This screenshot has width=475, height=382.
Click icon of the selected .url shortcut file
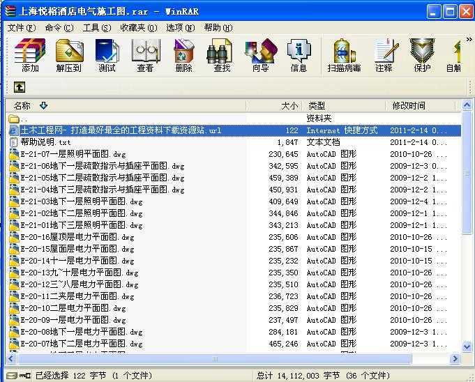click(x=14, y=130)
